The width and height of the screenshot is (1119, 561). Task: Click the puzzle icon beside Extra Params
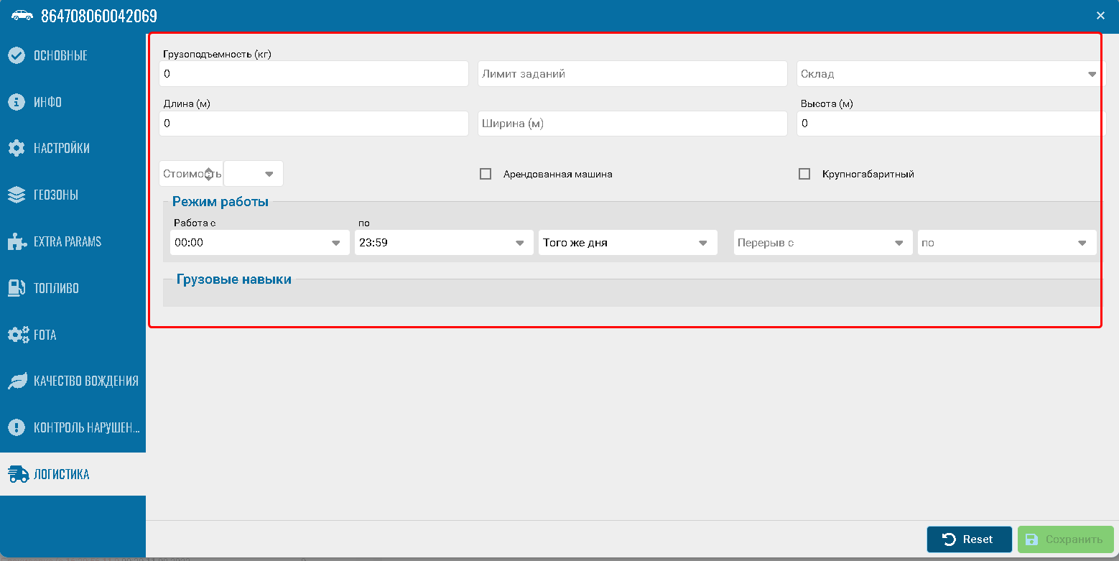point(17,242)
